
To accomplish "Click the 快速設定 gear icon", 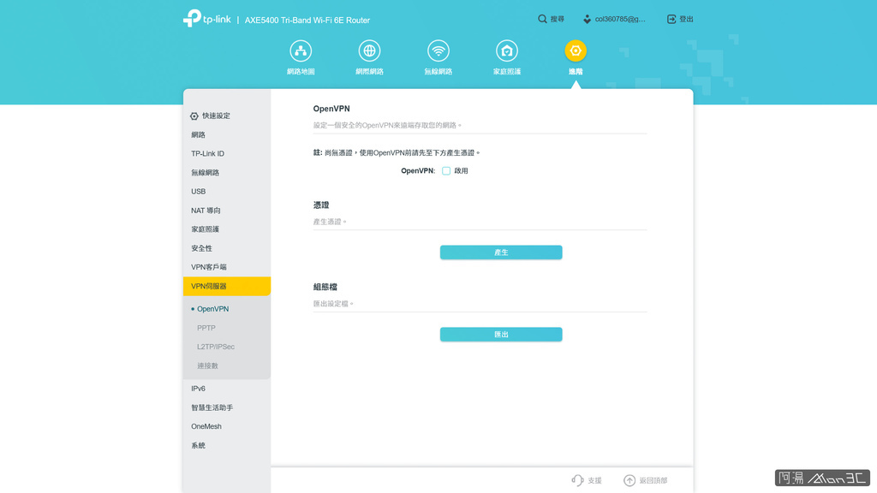I will tap(194, 116).
